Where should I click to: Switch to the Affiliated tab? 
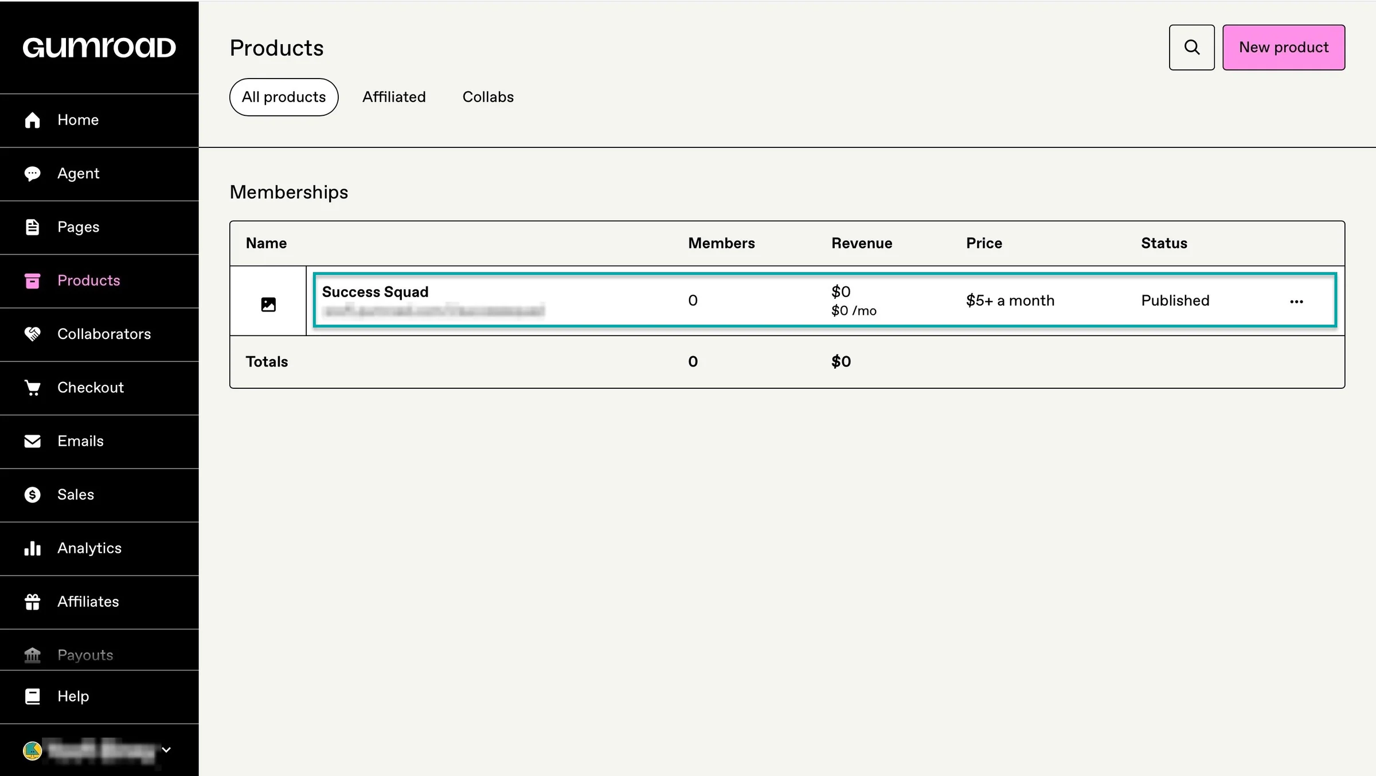tap(394, 97)
